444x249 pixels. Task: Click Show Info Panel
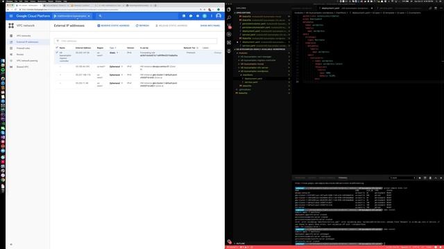click(210, 26)
